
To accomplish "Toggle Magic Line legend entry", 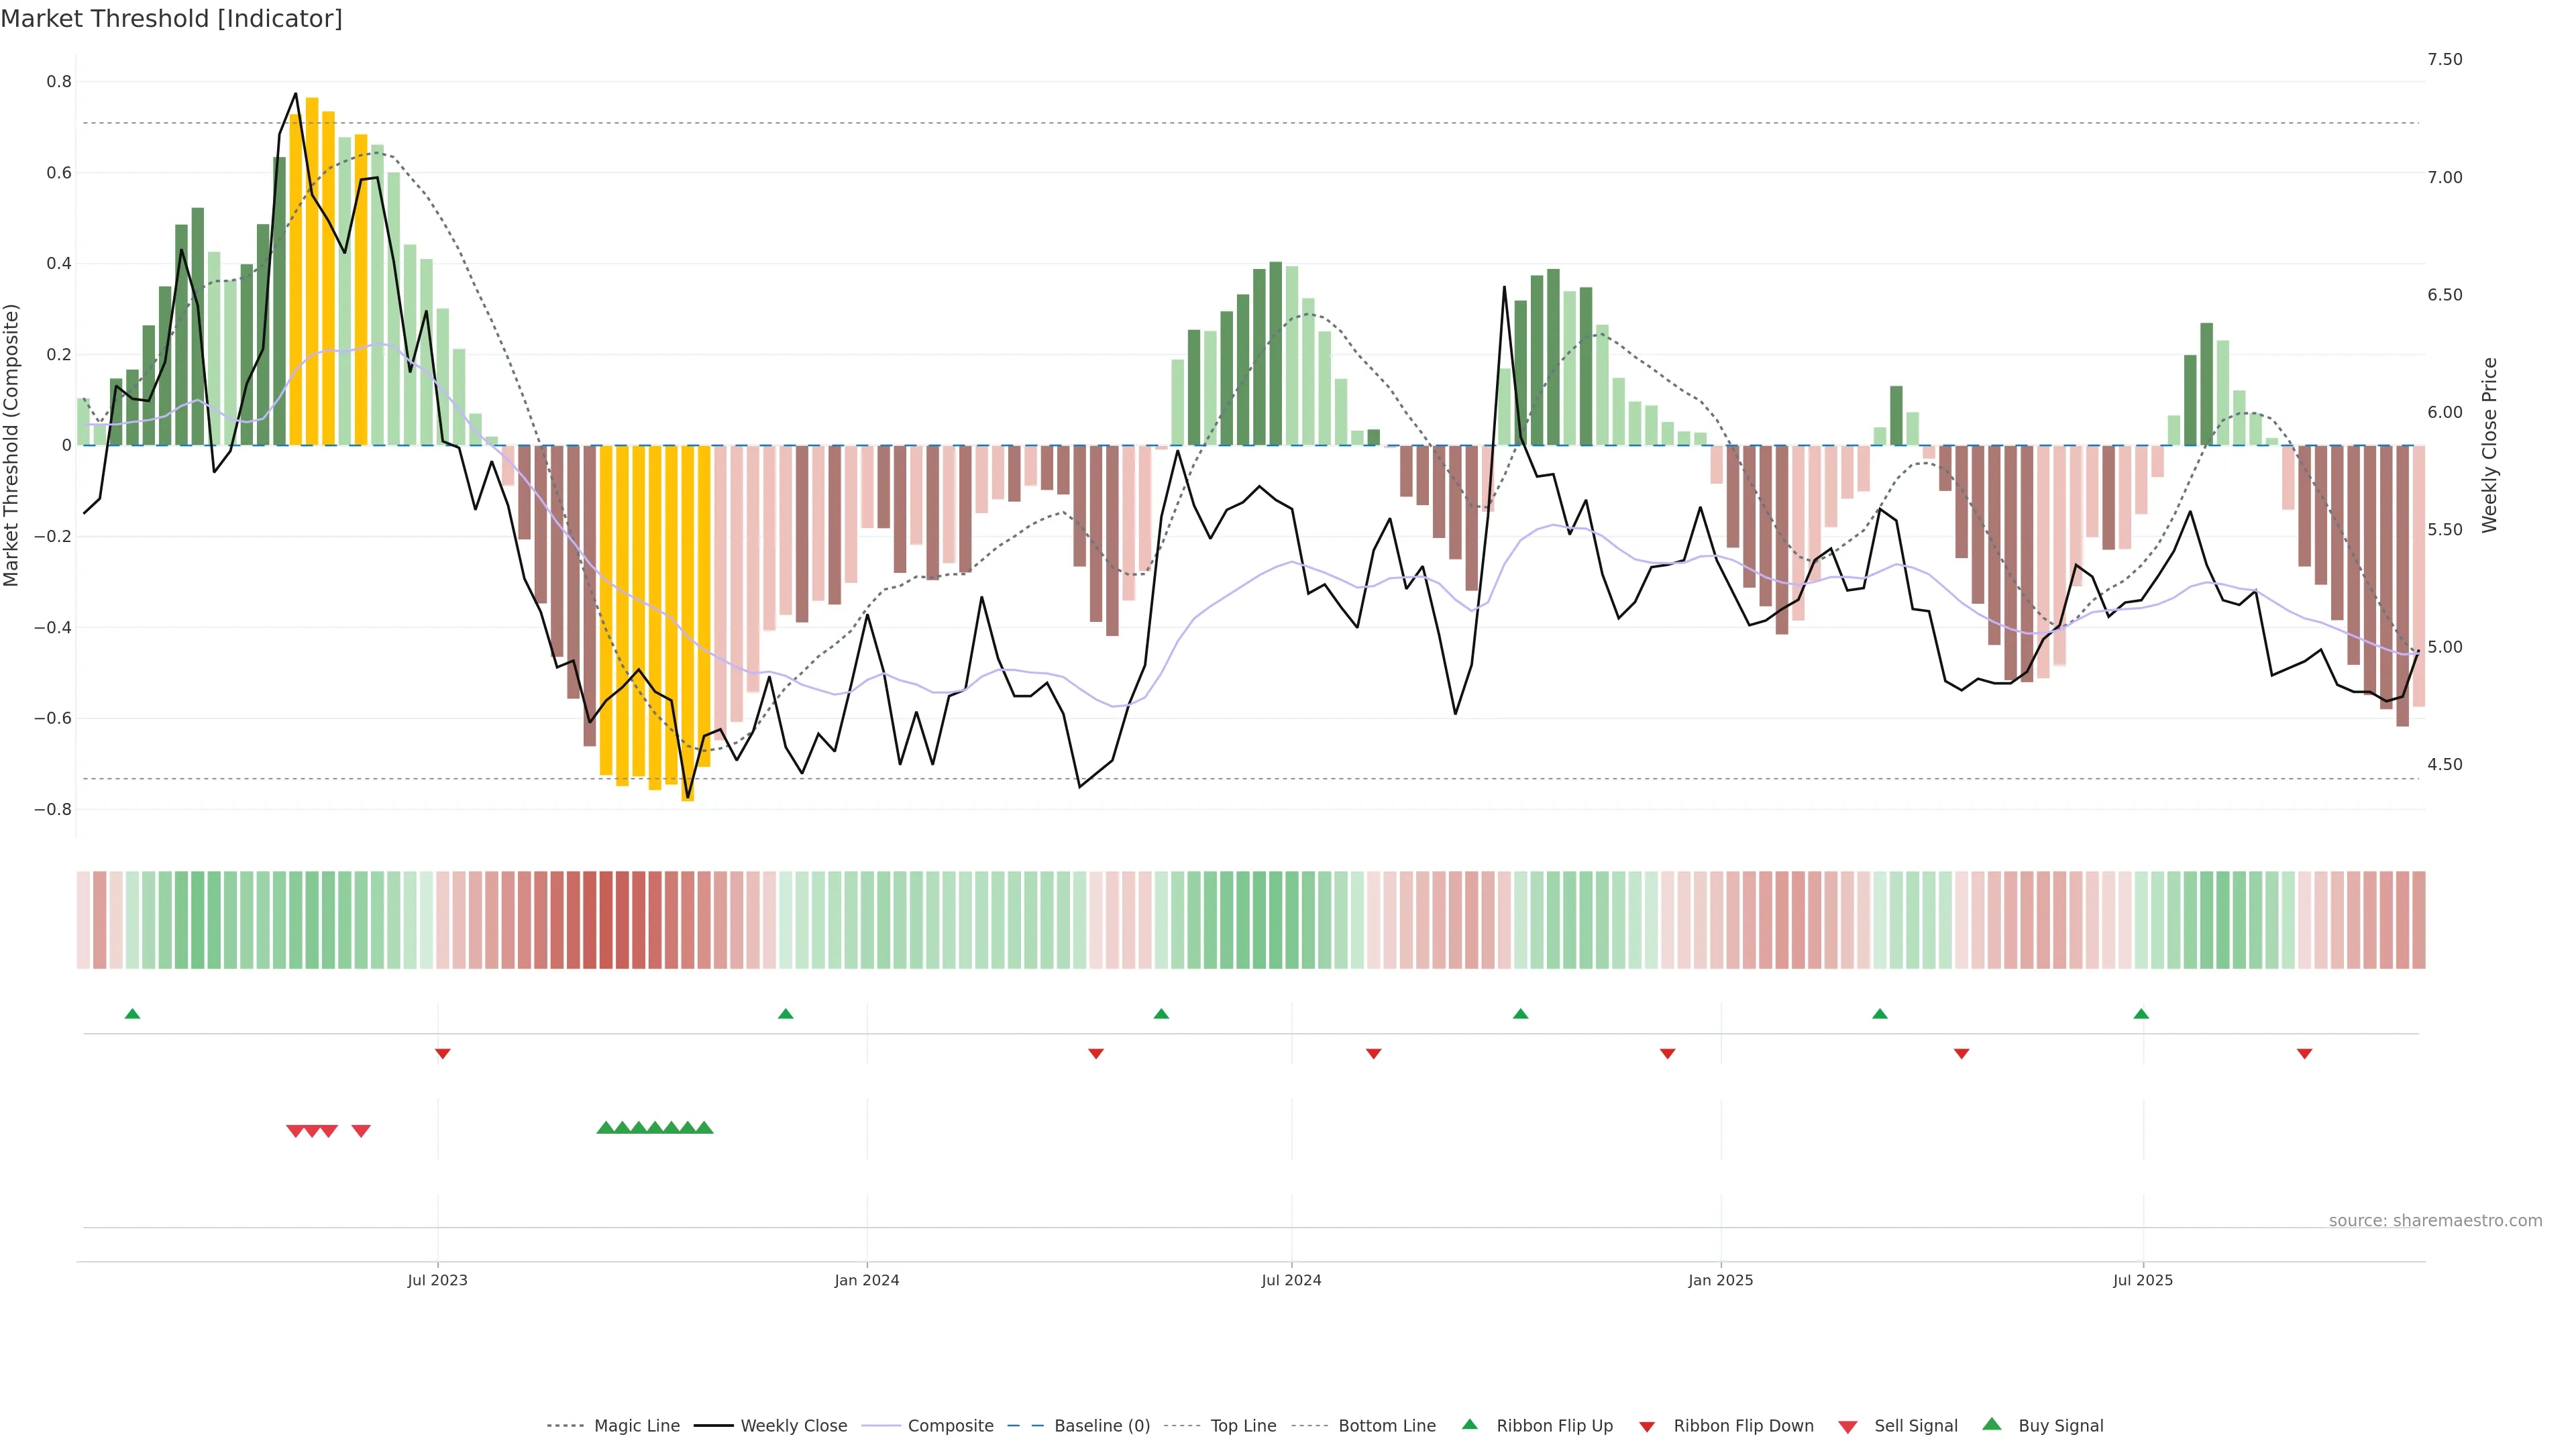I will coord(636,1426).
